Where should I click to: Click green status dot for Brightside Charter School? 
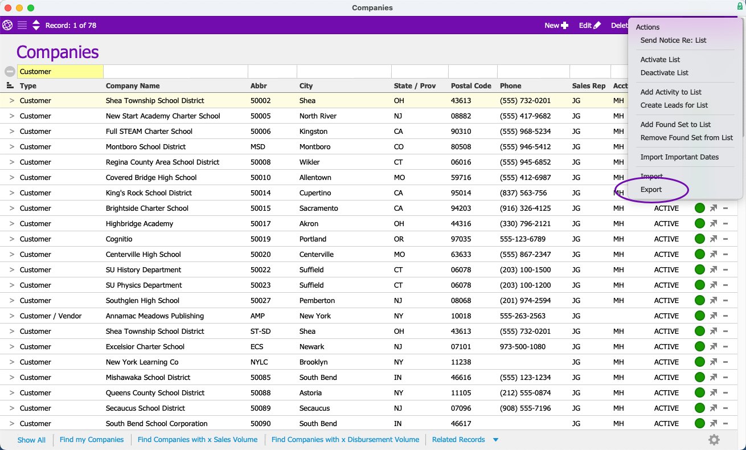click(700, 208)
